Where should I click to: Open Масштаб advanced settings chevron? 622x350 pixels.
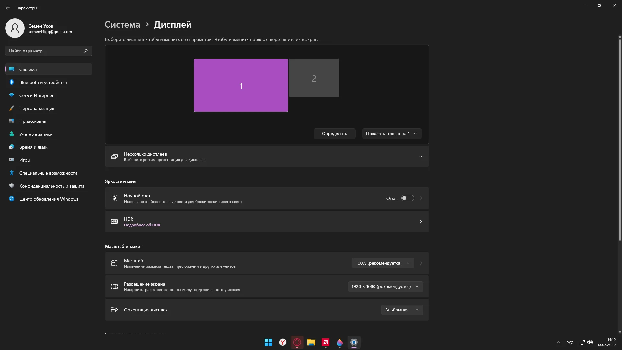(421, 263)
